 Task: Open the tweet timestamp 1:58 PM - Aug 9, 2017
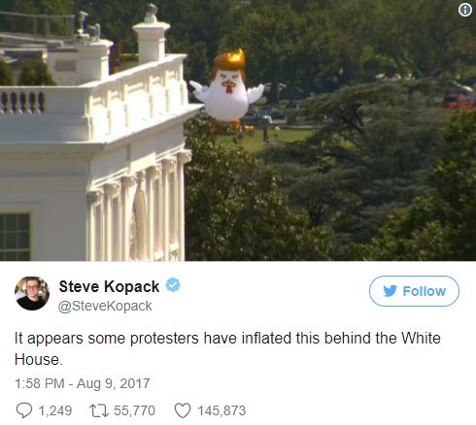pyautogui.click(x=83, y=383)
